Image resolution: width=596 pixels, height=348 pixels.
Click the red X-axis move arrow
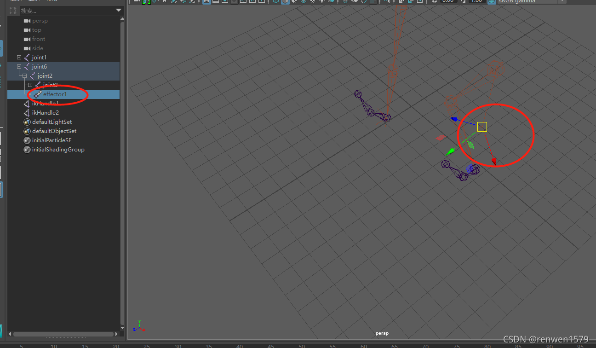[494, 162]
